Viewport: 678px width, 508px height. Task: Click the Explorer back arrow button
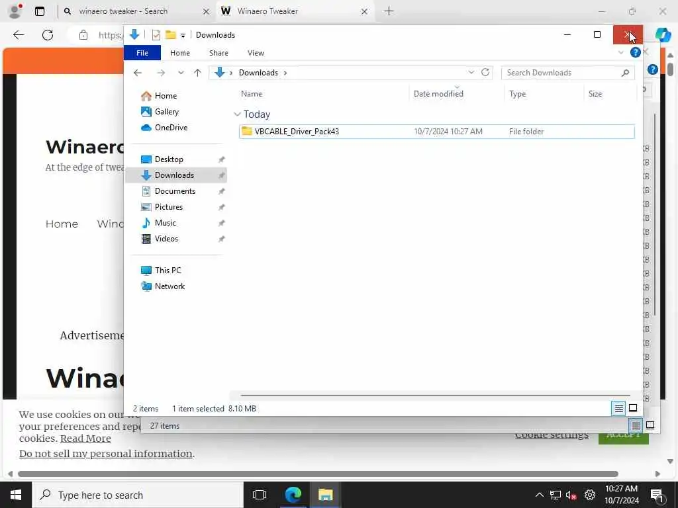(138, 73)
